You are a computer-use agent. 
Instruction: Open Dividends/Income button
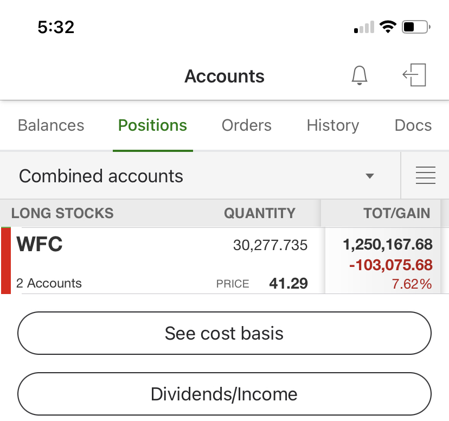pos(224,394)
